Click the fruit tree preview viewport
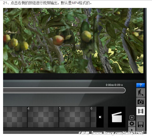 pyautogui.click(x=73, y=41)
